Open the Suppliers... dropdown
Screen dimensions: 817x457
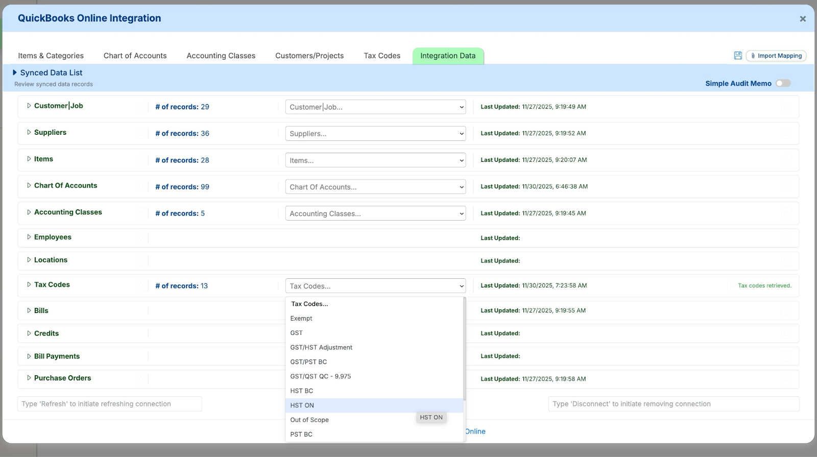pos(375,133)
